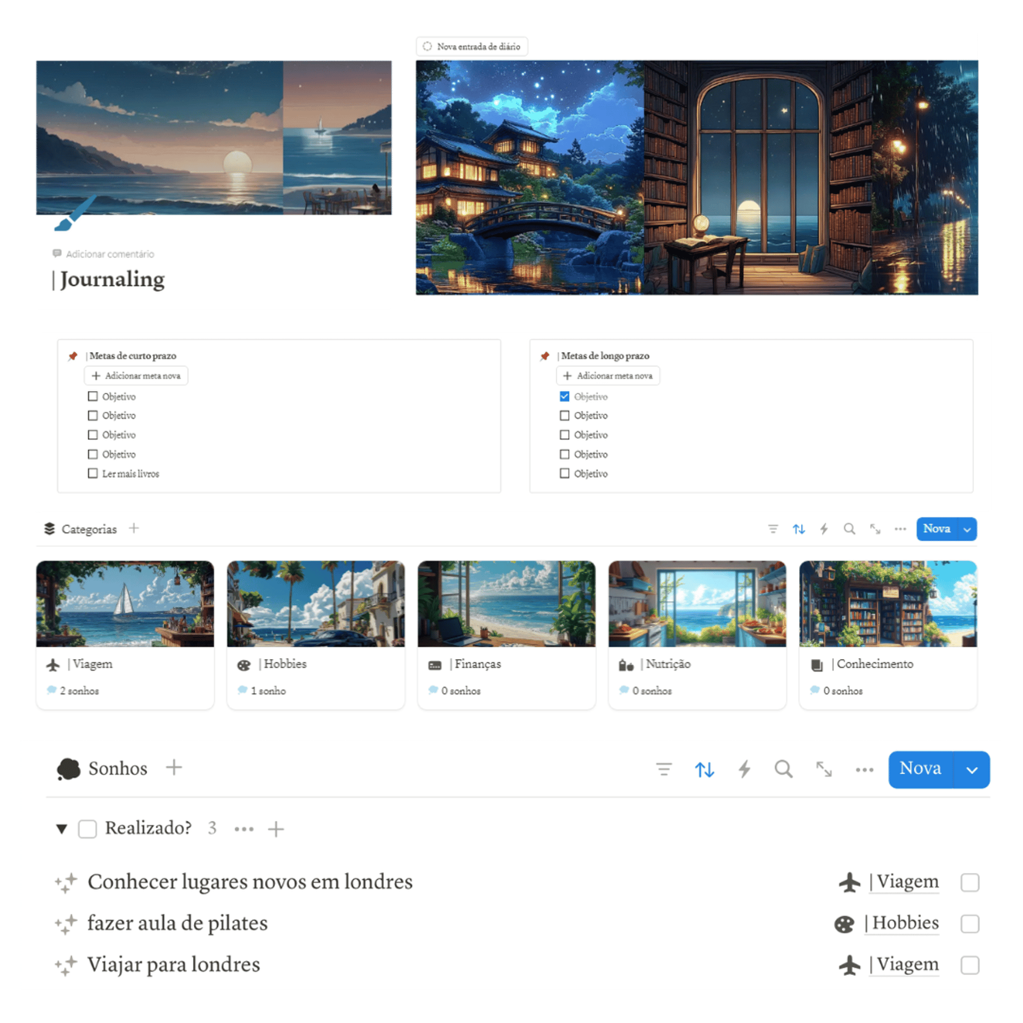Click lightning automation icon in Sonhos toolbar
The width and height of the screenshot is (1023, 1023).
point(744,769)
